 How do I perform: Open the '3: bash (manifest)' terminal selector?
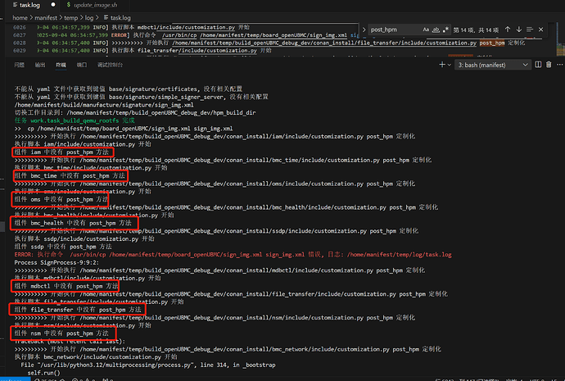(493, 65)
